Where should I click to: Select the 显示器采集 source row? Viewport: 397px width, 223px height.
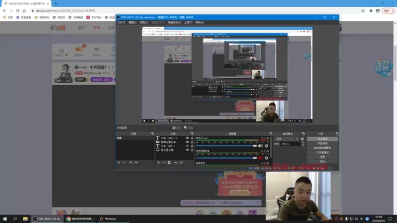(x=175, y=150)
